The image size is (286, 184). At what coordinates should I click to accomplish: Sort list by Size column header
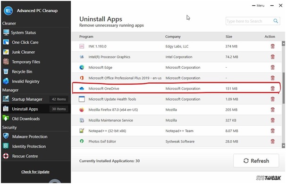[x=229, y=37]
